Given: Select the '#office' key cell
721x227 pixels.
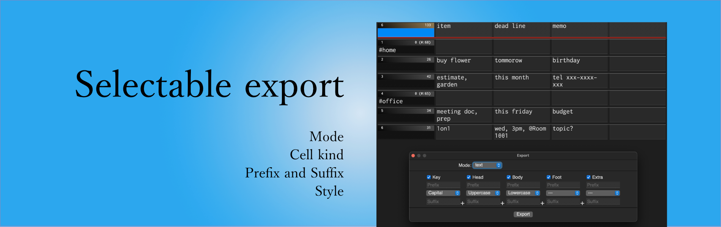Looking at the screenshot, I should coord(406,98).
